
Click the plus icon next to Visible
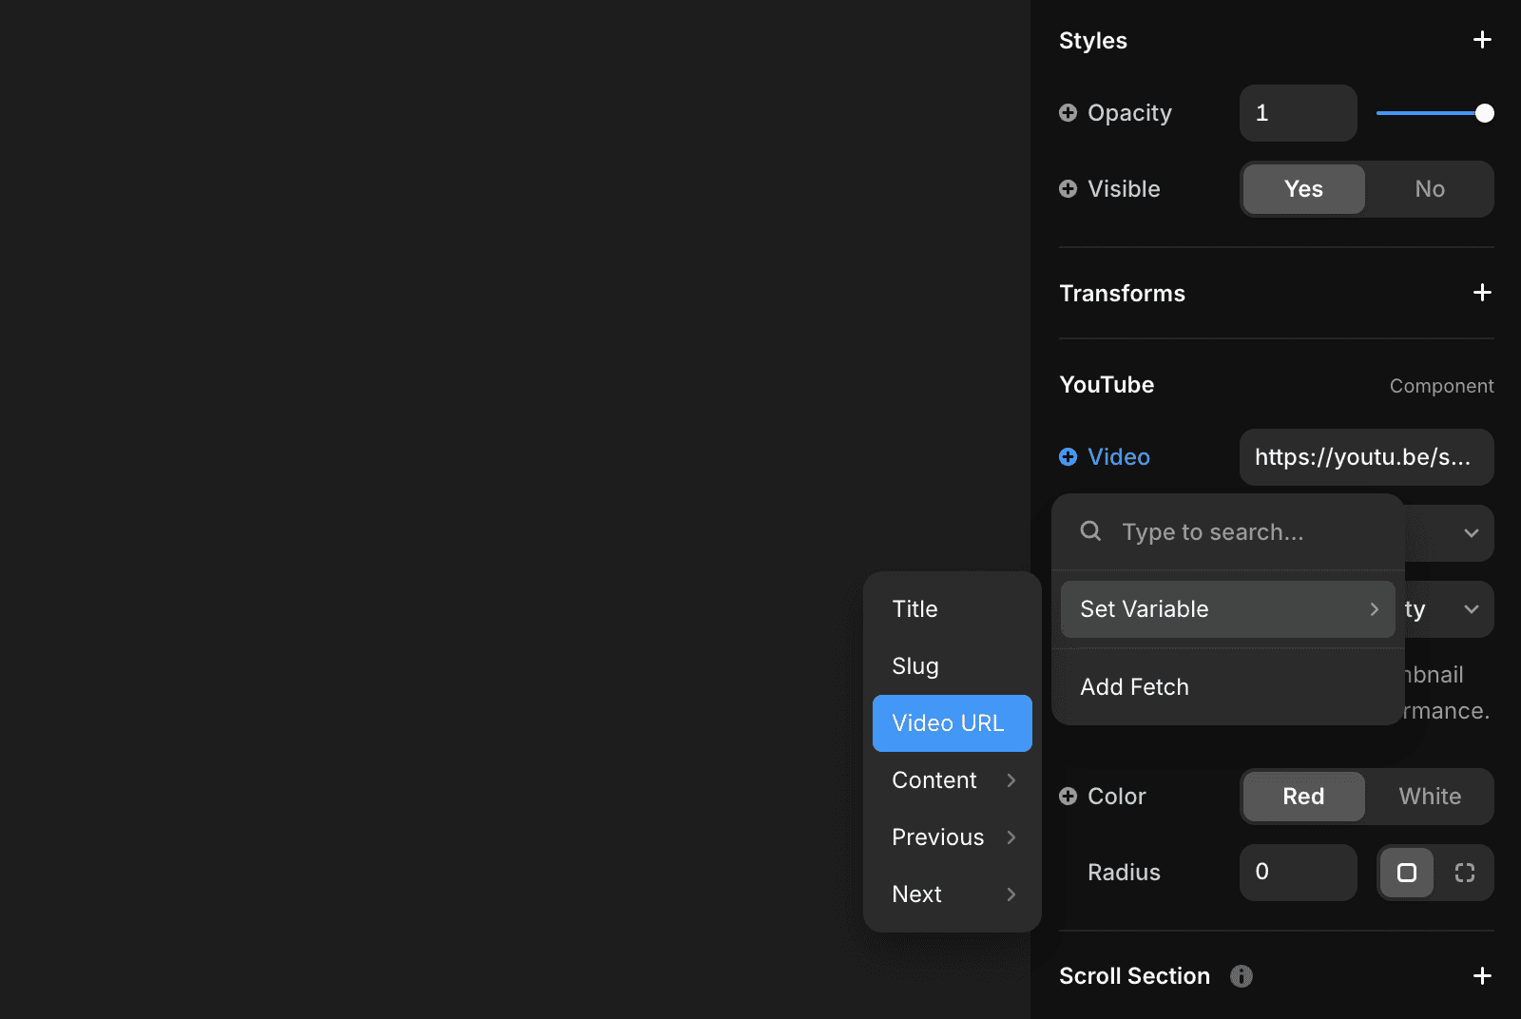tap(1069, 188)
